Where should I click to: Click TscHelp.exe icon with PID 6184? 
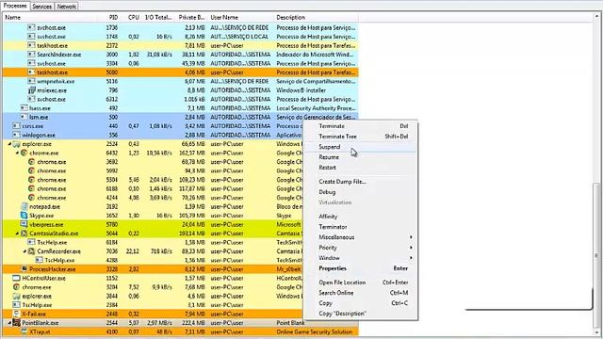click(x=31, y=243)
